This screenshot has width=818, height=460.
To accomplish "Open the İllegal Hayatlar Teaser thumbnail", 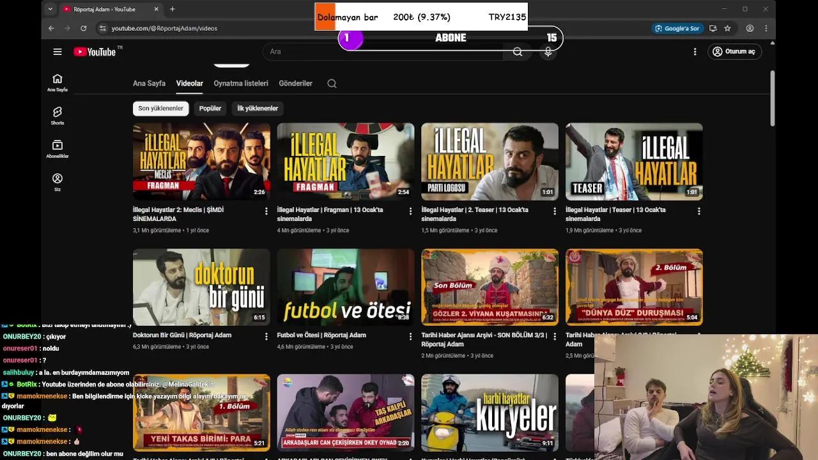I will tap(634, 162).
